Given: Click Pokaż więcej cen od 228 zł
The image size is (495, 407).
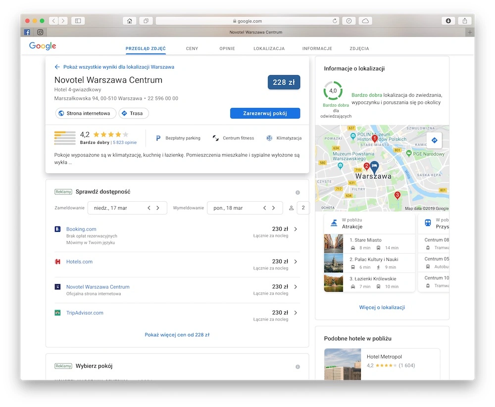Looking at the screenshot, I should pyautogui.click(x=177, y=335).
